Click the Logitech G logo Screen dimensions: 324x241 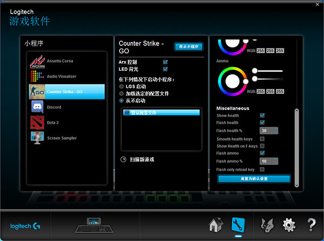pos(25,226)
